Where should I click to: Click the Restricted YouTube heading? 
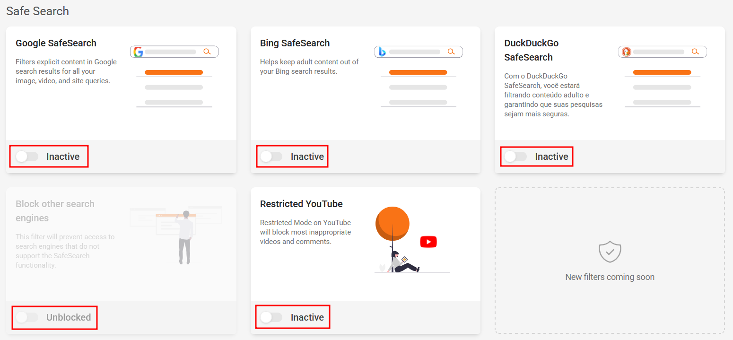pos(301,204)
